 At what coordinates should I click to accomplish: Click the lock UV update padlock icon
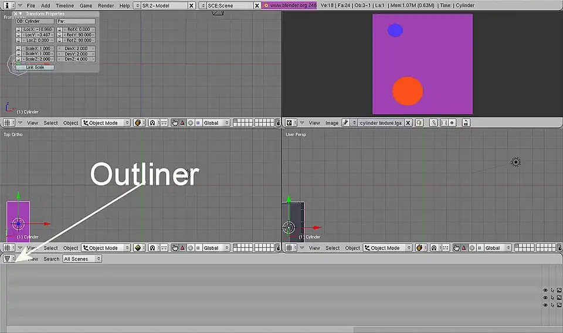tap(466, 123)
